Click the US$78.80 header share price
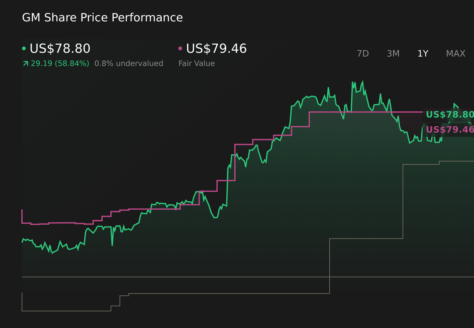 click(60, 49)
